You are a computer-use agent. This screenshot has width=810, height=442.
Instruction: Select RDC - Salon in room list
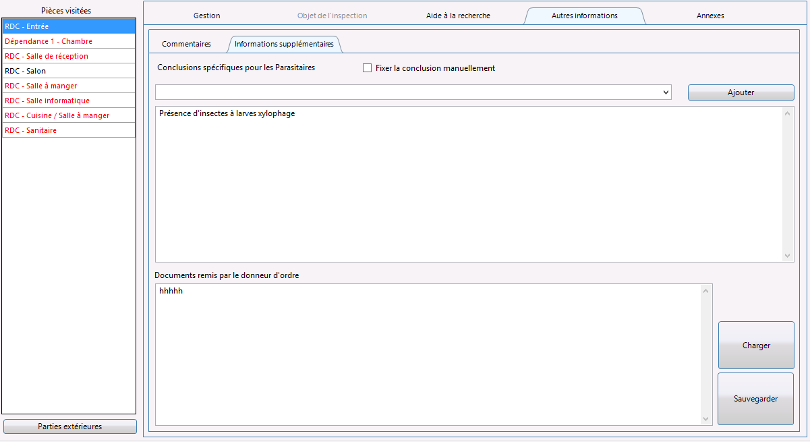click(69, 71)
